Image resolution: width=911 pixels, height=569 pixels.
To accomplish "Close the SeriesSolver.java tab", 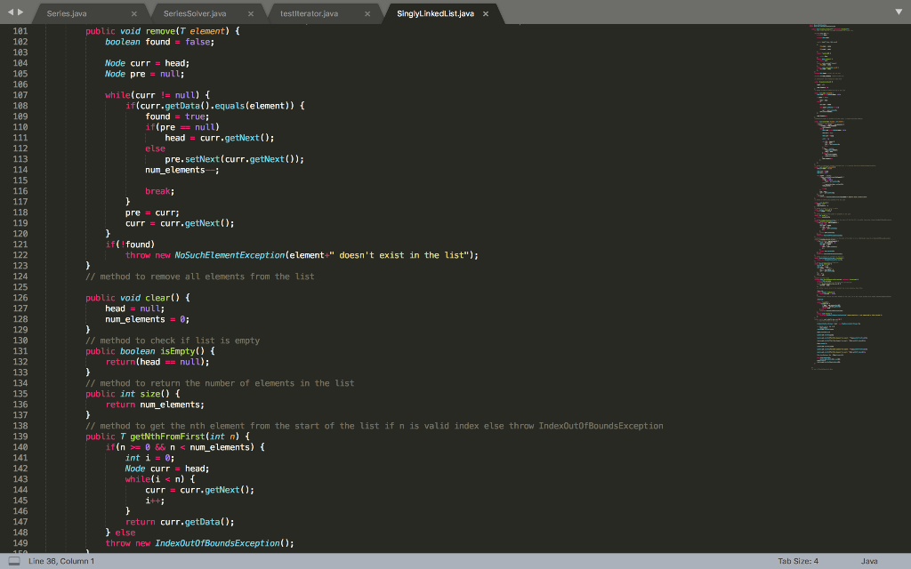I will point(250,14).
